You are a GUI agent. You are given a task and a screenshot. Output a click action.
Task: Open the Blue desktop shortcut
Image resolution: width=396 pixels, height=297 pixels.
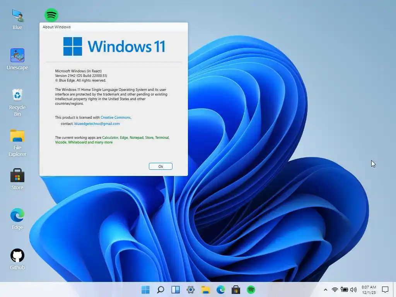(x=17, y=19)
